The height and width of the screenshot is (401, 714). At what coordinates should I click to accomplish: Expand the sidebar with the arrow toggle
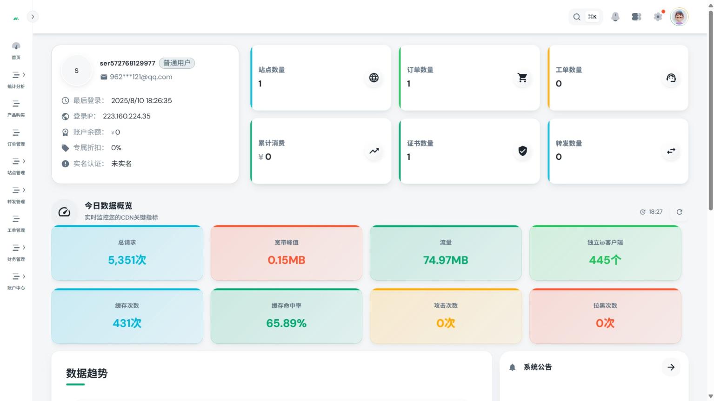coord(33,17)
